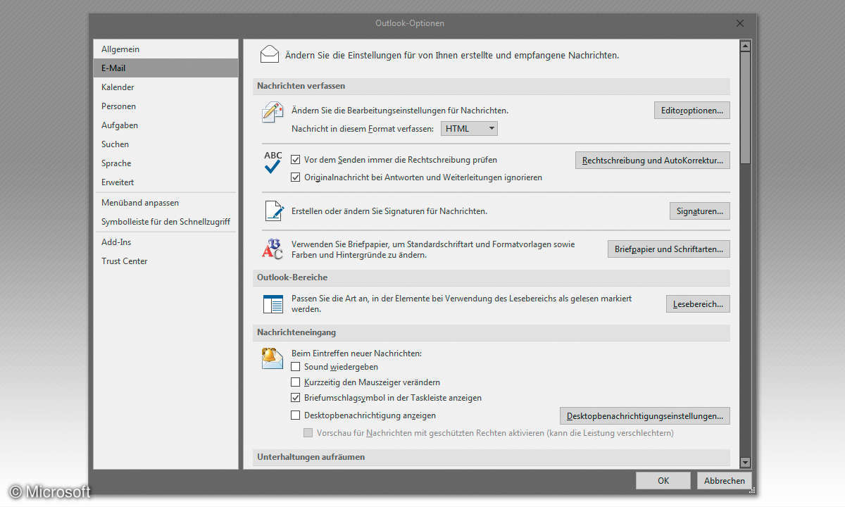Click Abbrechen to cancel
The image size is (845, 507).
[x=724, y=481]
